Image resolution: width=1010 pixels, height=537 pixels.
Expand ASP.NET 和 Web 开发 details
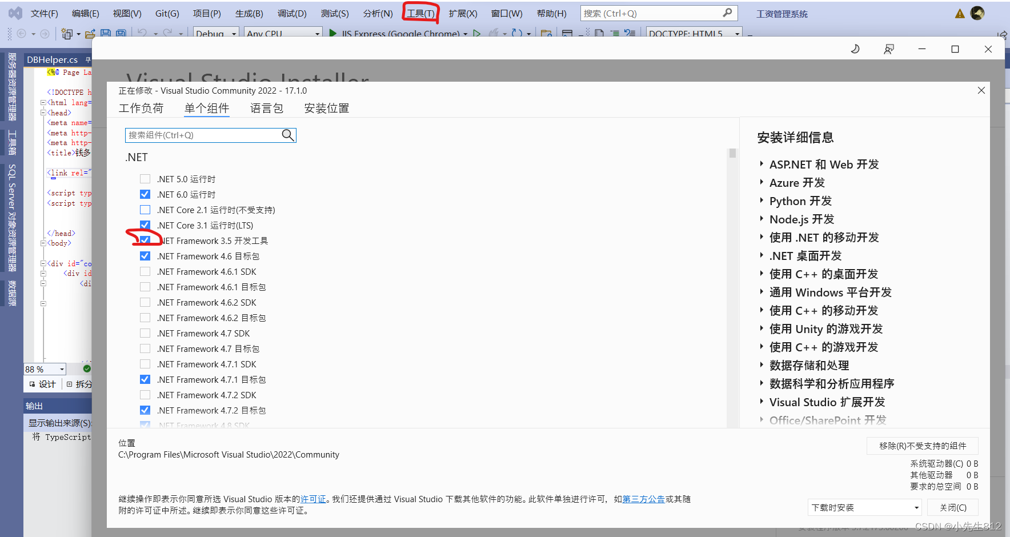pyautogui.click(x=761, y=164)
